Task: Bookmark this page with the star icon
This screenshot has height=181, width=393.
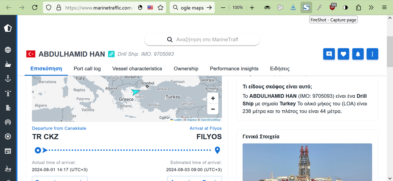Action: 161,7
